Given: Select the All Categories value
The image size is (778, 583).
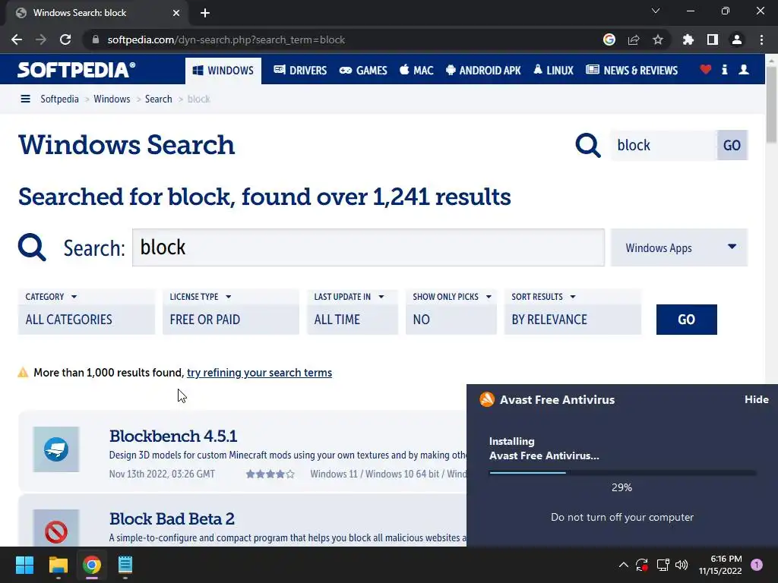Looking at the screenshot, I should coord(87,320).
